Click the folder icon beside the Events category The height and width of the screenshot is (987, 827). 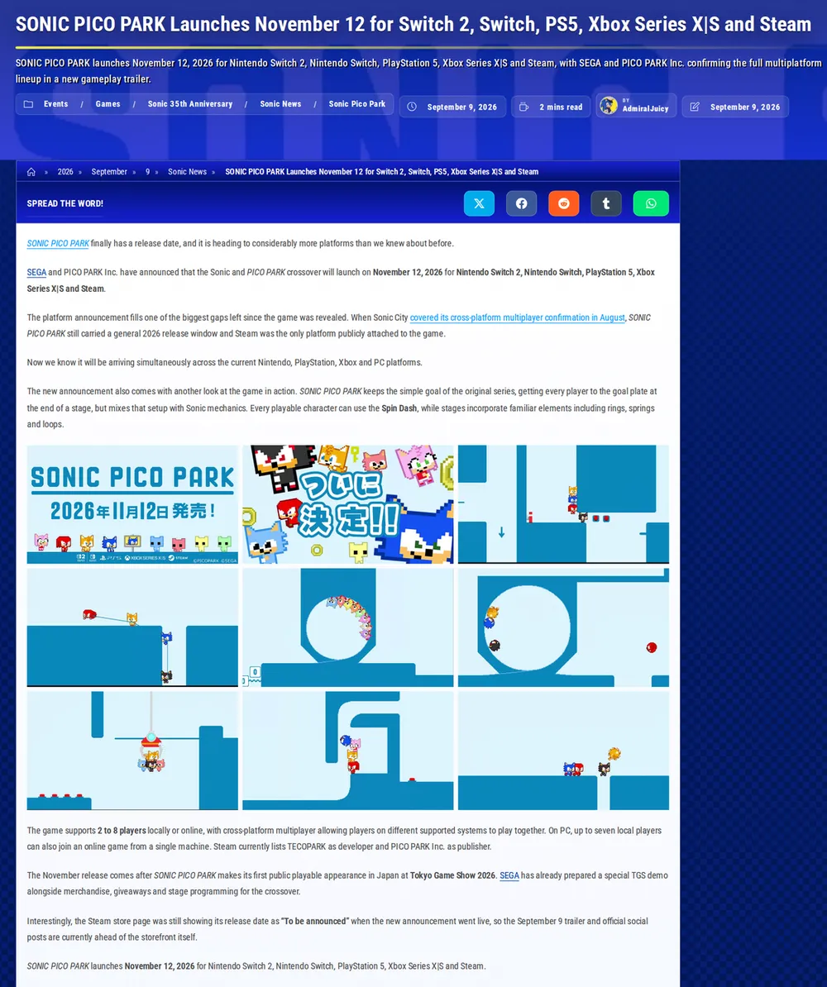point(28,104)
